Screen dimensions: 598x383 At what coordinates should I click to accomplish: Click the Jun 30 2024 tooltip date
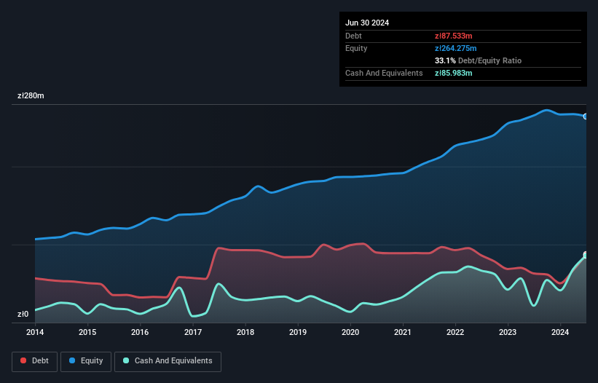367,23
